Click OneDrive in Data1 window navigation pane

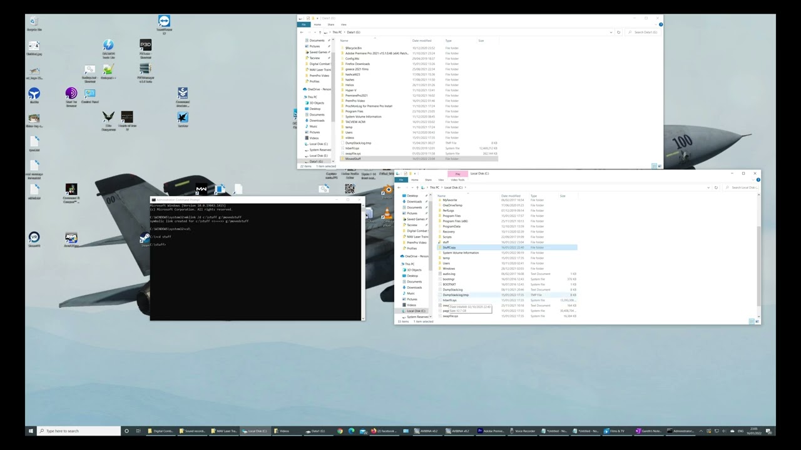click(318, 89)
